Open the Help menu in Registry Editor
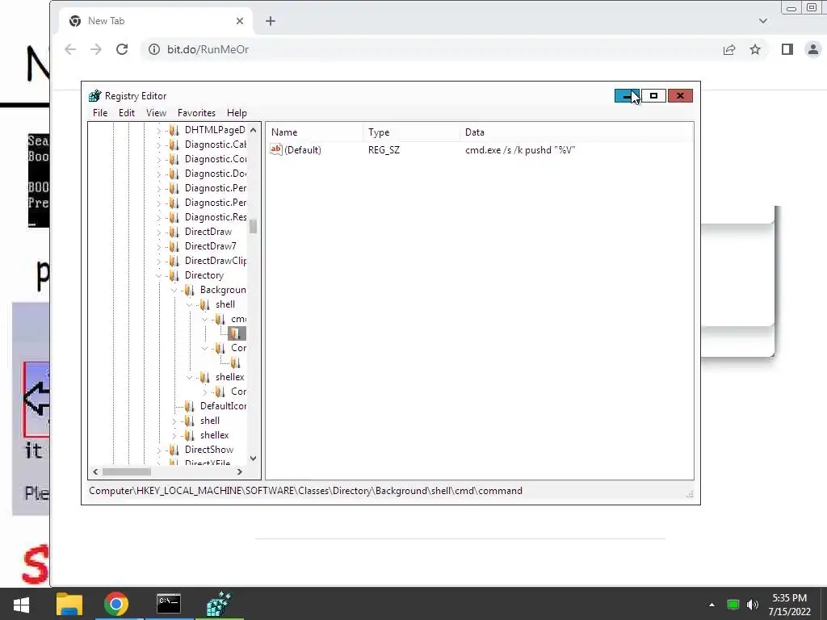 237,113
